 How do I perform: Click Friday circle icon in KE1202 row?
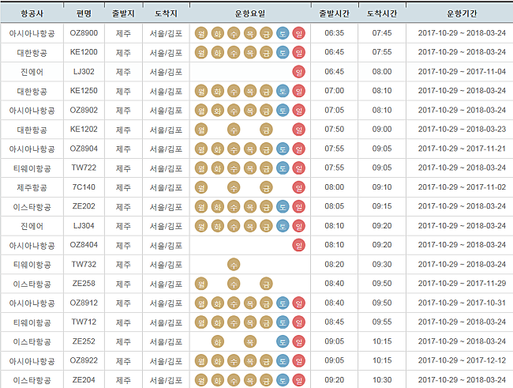click(x=266, y=130)
